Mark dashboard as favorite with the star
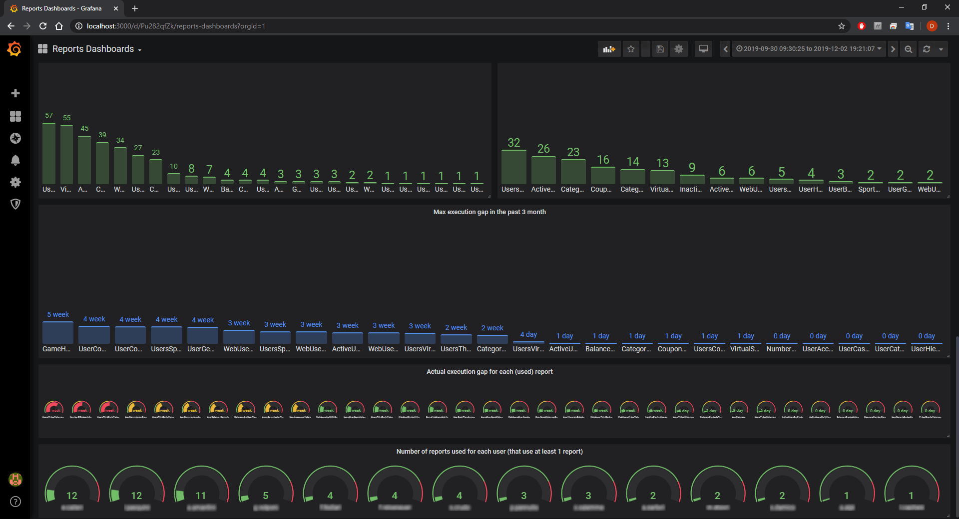 pos(631,49)
